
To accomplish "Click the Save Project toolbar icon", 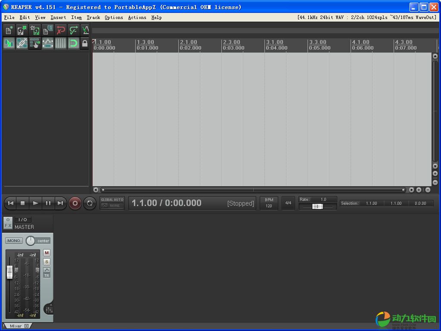I will tap(35, 30).
